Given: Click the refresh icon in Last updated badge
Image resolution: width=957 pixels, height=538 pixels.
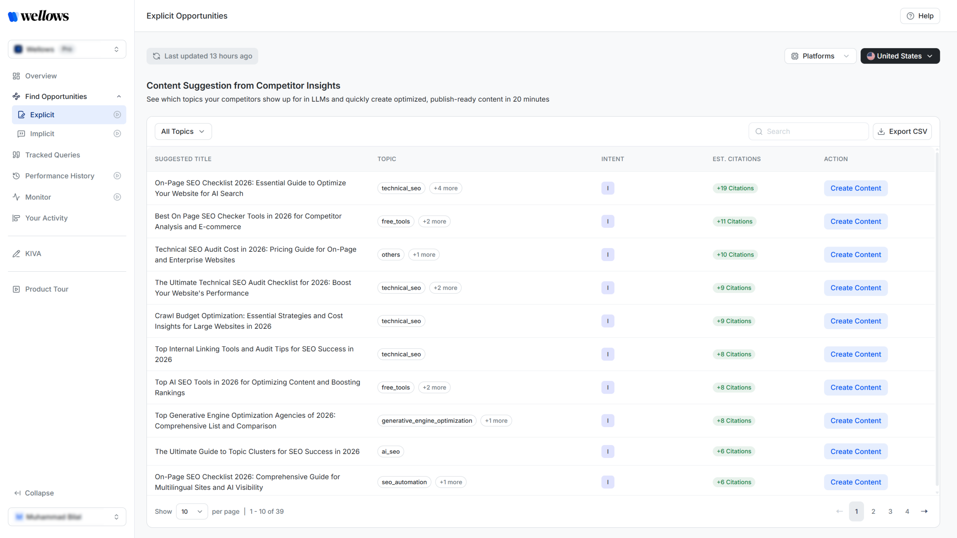Looking at the screenshot, I should pyautogui.click(x=157, y=56).
